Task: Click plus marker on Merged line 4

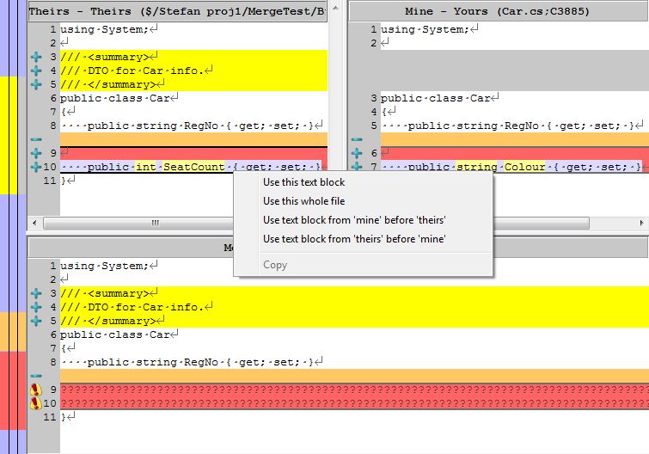Action: pyautogui.click(x=36, y=307)
